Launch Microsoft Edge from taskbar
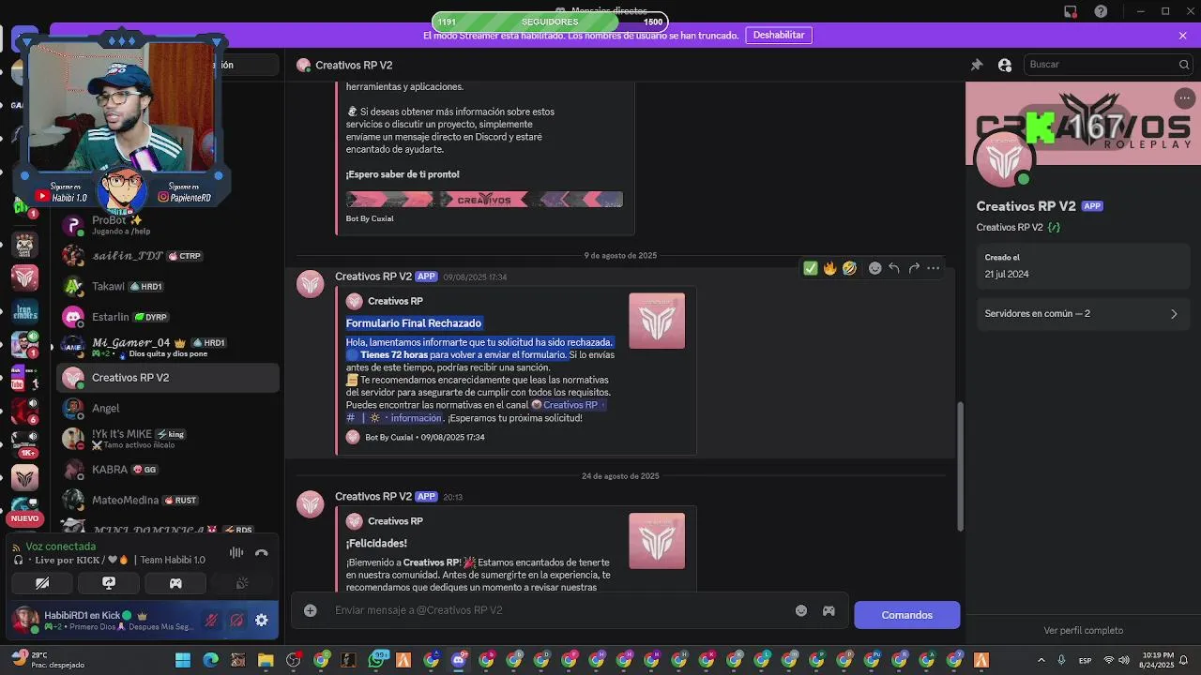 point(210,661)
